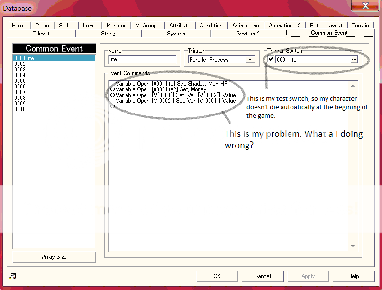Screen dimensions: 382x290
Task: Click the music note icon at bottom-left
Action: point(11,276)
